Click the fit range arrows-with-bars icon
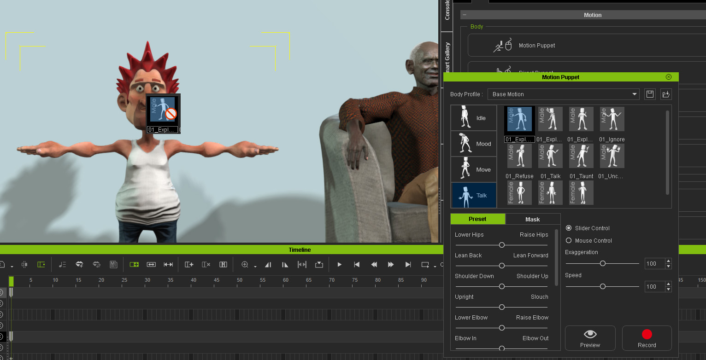This screenshot has width=706, height=360. tap(168, 265)
